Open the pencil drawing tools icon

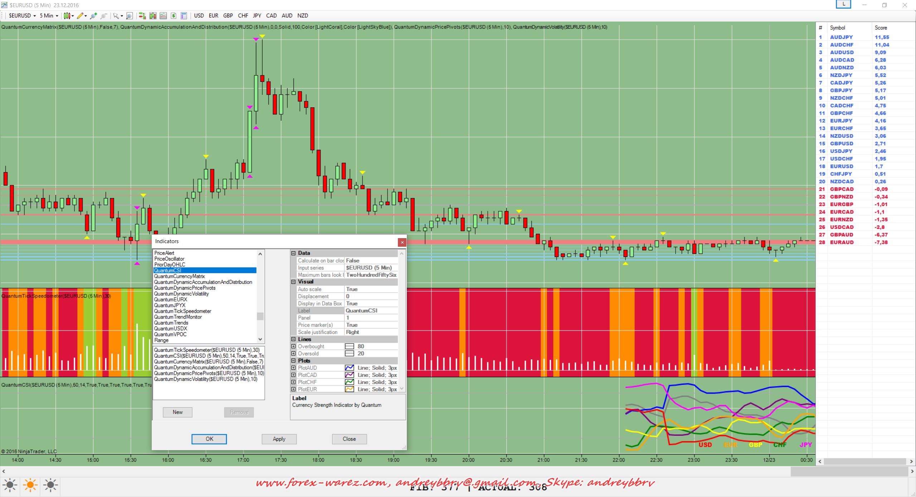click(80, 16)
